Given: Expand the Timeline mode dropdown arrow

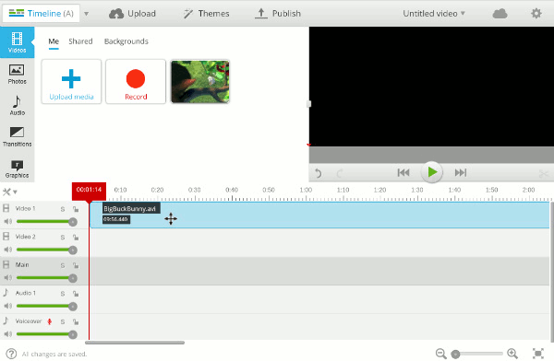Looking at the screenshot, I should click(86, 14).
